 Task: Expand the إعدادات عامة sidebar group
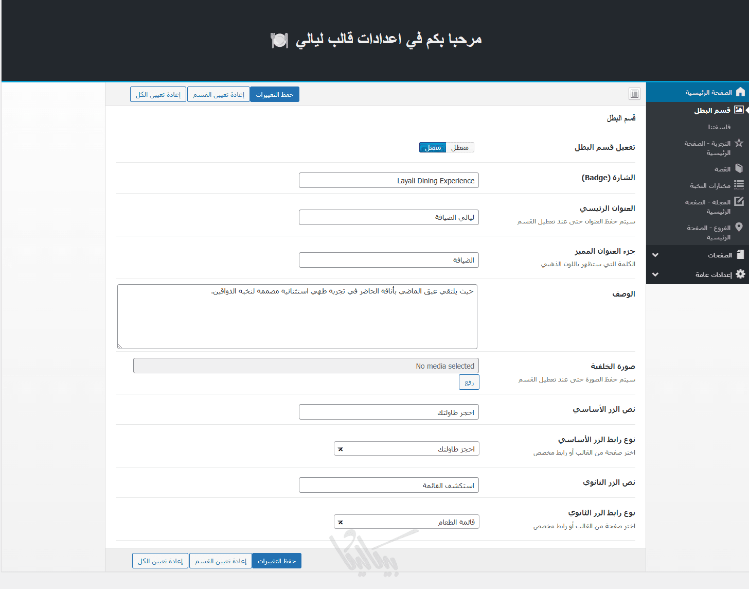(655, 274)
